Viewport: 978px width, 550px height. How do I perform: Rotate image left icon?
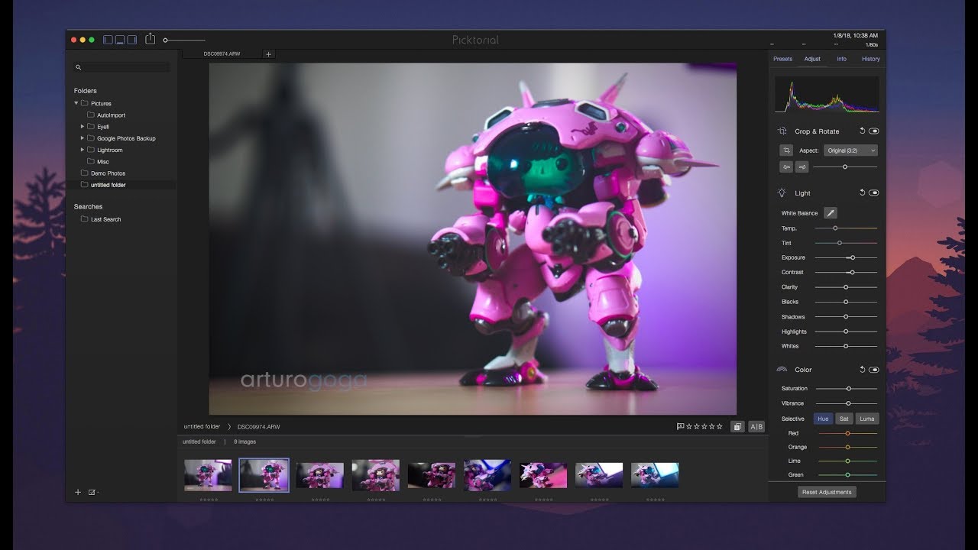[785, 167]
